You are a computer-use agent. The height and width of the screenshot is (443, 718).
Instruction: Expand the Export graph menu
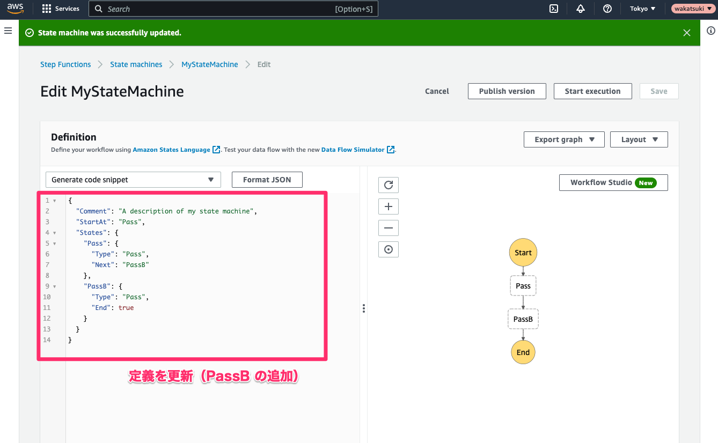(x=564, y=139)
